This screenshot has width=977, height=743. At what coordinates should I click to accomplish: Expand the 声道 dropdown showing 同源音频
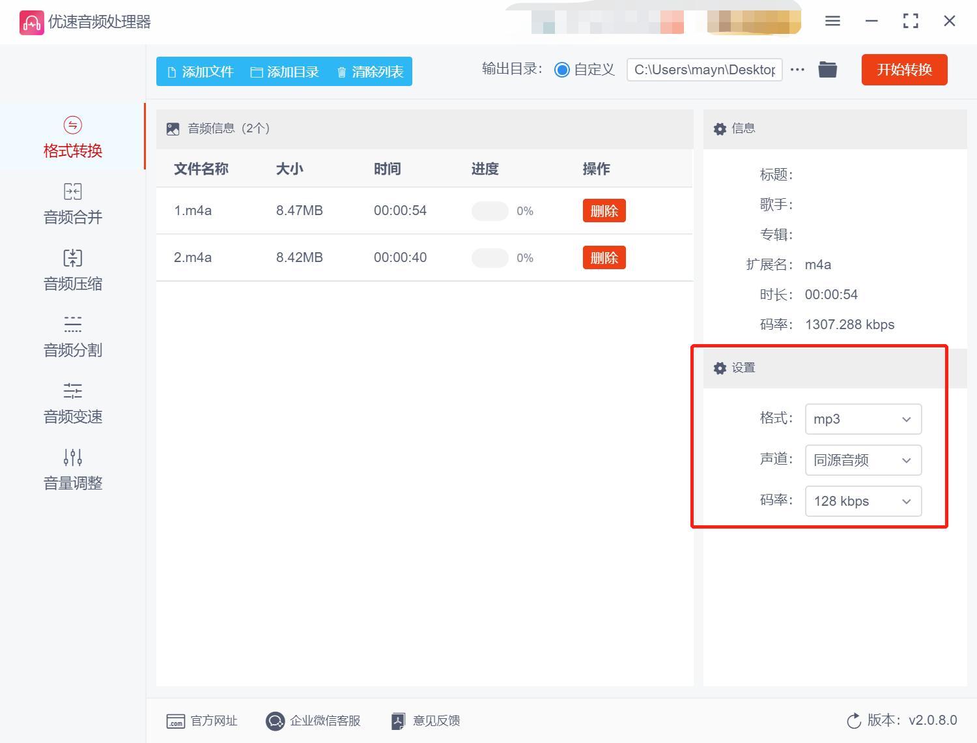(x=862, y=460)
